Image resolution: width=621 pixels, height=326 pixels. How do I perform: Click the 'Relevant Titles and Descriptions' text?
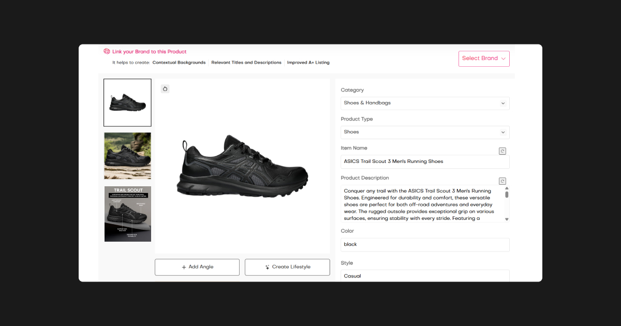coord(246,63)
